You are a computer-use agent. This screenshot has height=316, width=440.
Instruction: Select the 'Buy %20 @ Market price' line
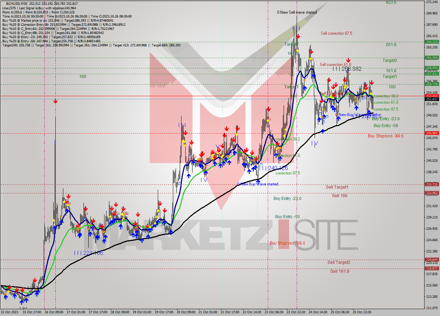(58, 20)
